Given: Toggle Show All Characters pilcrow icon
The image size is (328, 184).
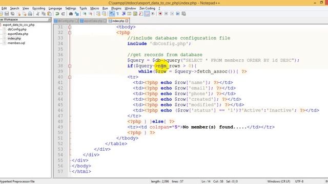Looking at the screenshot, I should tap(117, 14).
